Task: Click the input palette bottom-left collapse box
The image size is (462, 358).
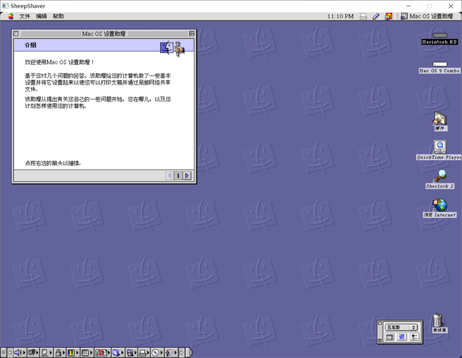Action: [380, 341]
